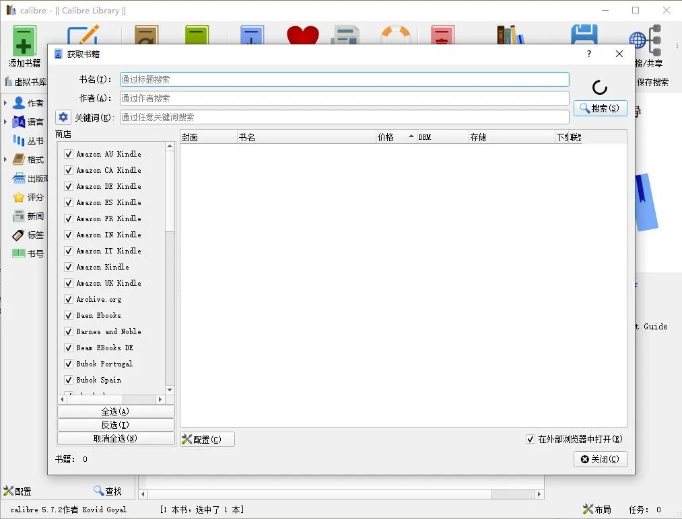Click store list scroll up arrow
The height and width of the screenshot is (519, 682).
tap(170, 147)
